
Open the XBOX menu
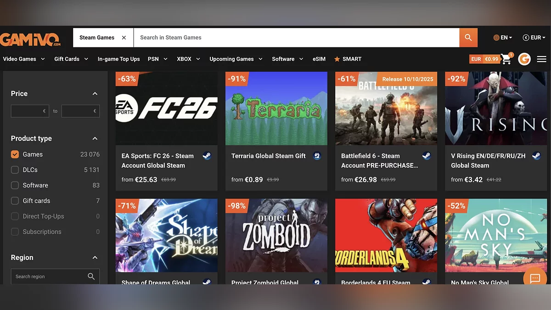pyautogui.click(x=189, y=59)
